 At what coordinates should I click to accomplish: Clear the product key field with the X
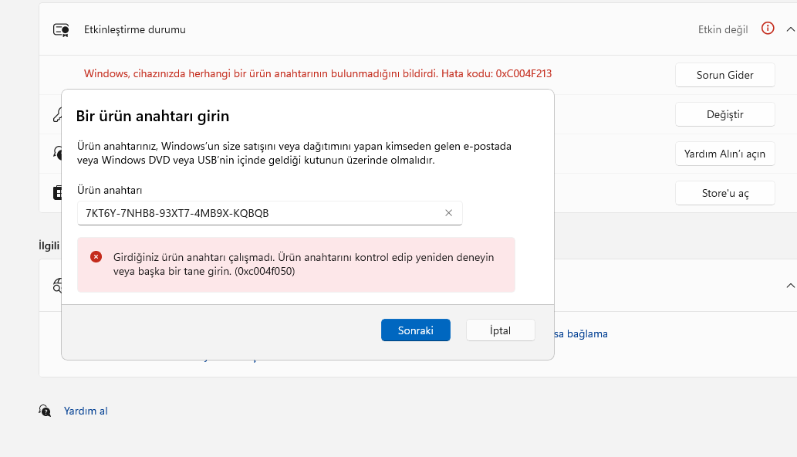click(448, 213)
